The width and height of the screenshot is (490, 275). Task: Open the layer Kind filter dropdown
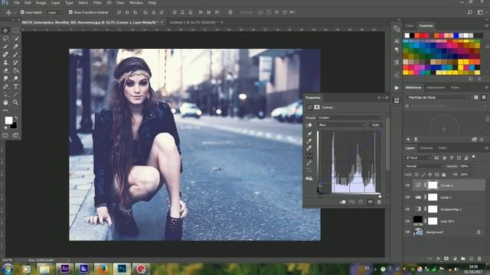point(418,158)
